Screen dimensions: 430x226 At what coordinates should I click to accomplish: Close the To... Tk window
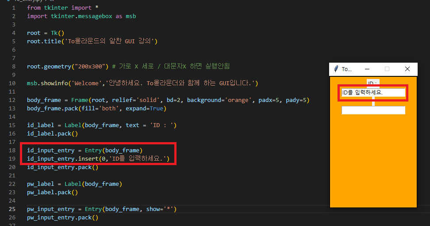tap(407, 69)
